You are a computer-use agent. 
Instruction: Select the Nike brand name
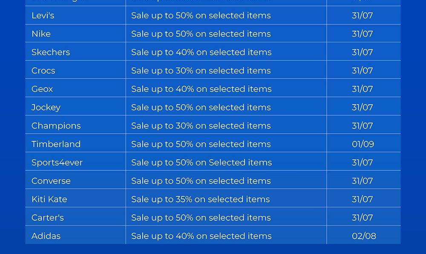[41, 34]
